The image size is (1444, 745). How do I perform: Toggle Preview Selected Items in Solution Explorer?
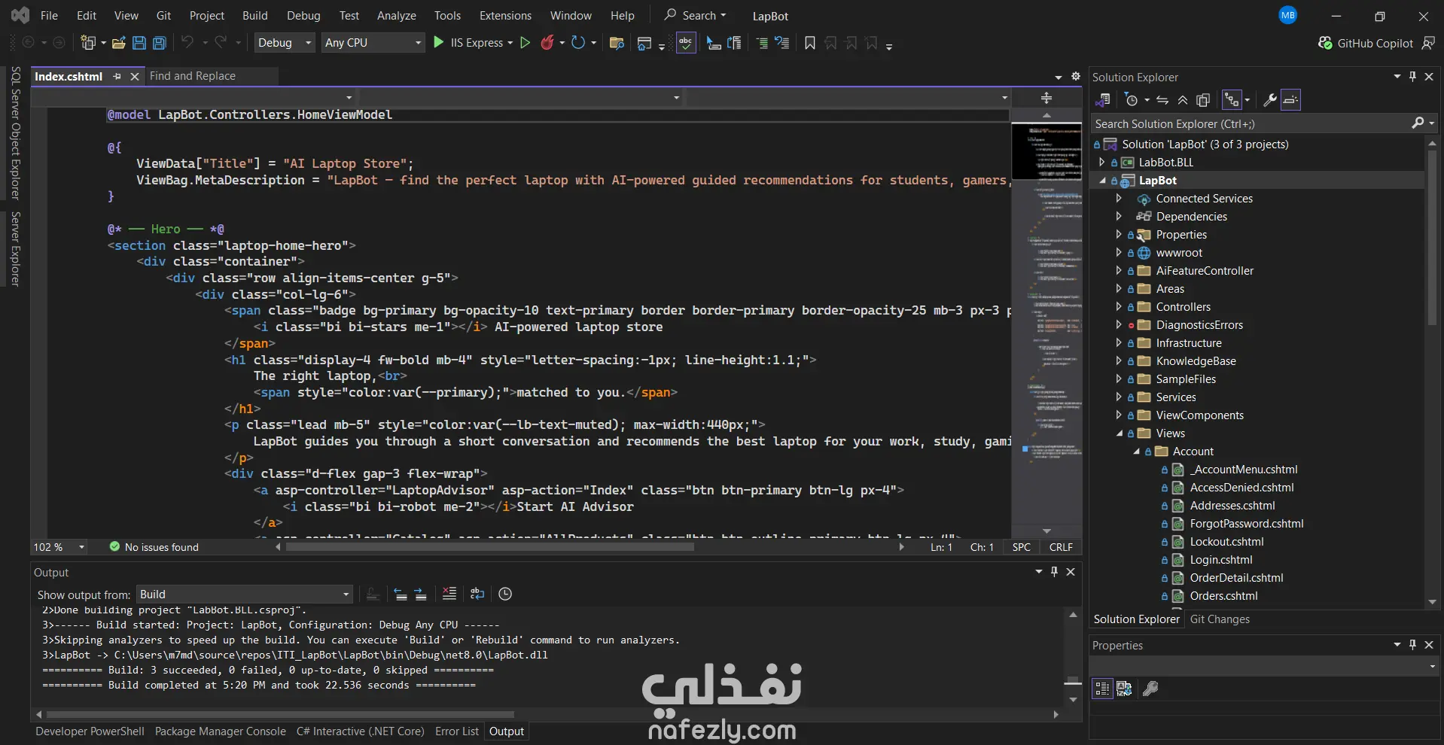[1290, 100]
